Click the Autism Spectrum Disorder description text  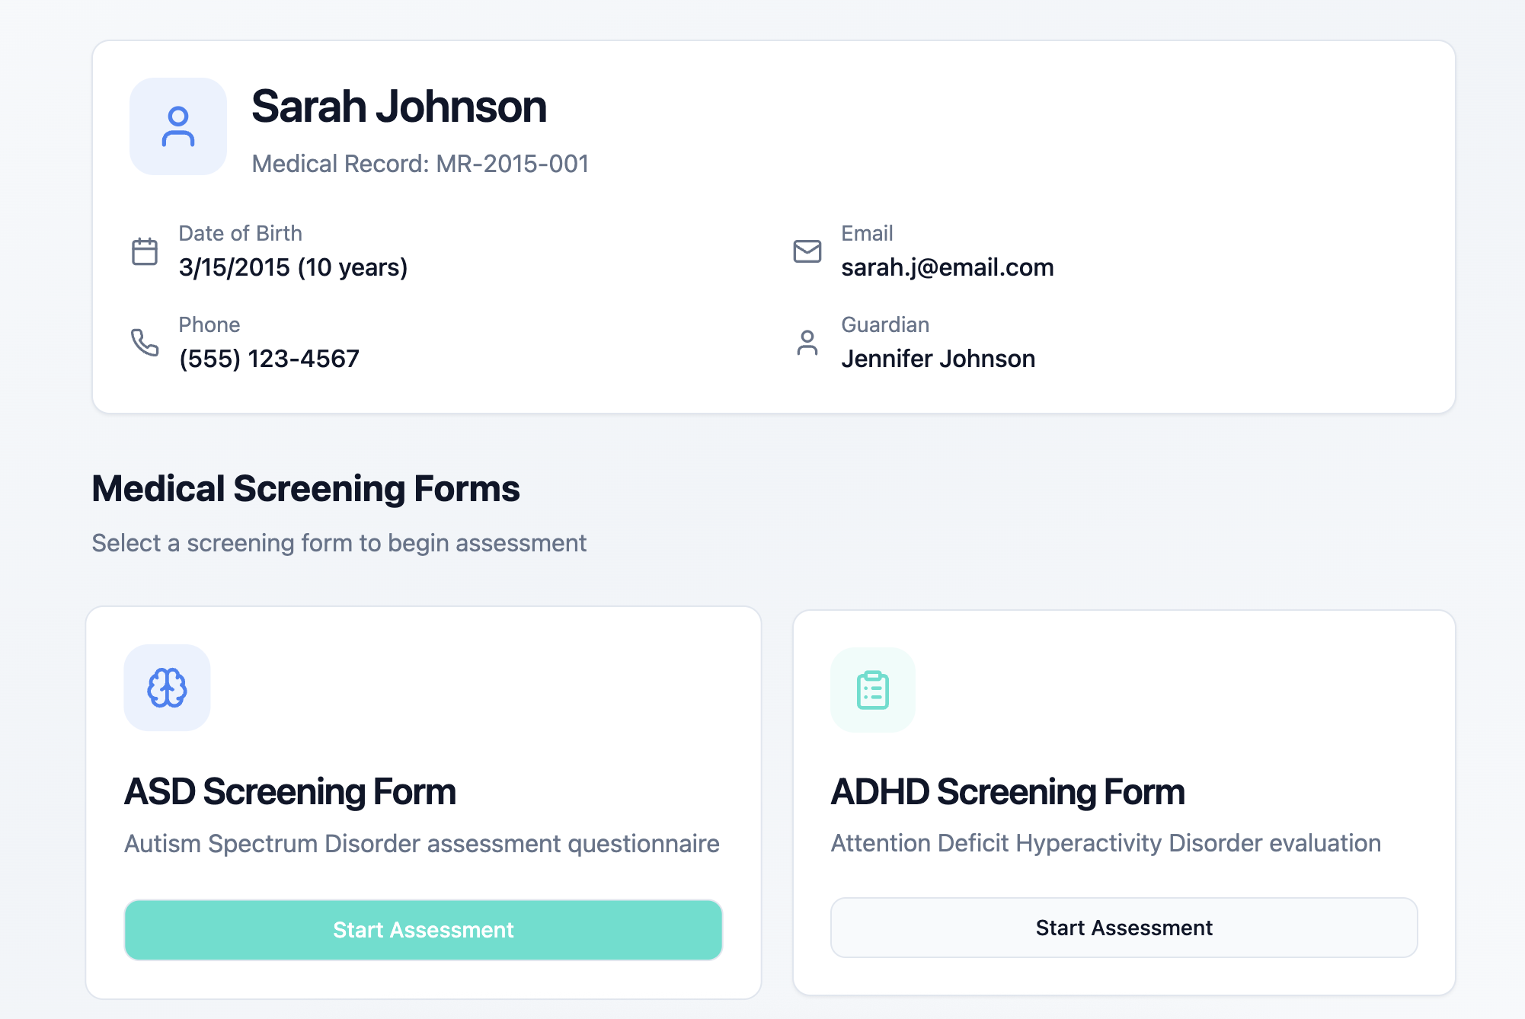click(x=421, y=844)
